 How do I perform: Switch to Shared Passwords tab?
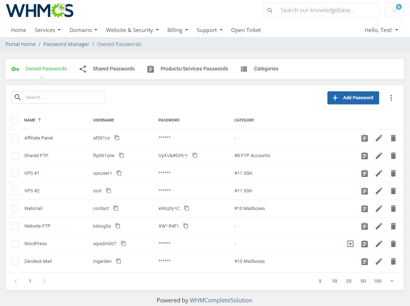[x=107, y=69]
